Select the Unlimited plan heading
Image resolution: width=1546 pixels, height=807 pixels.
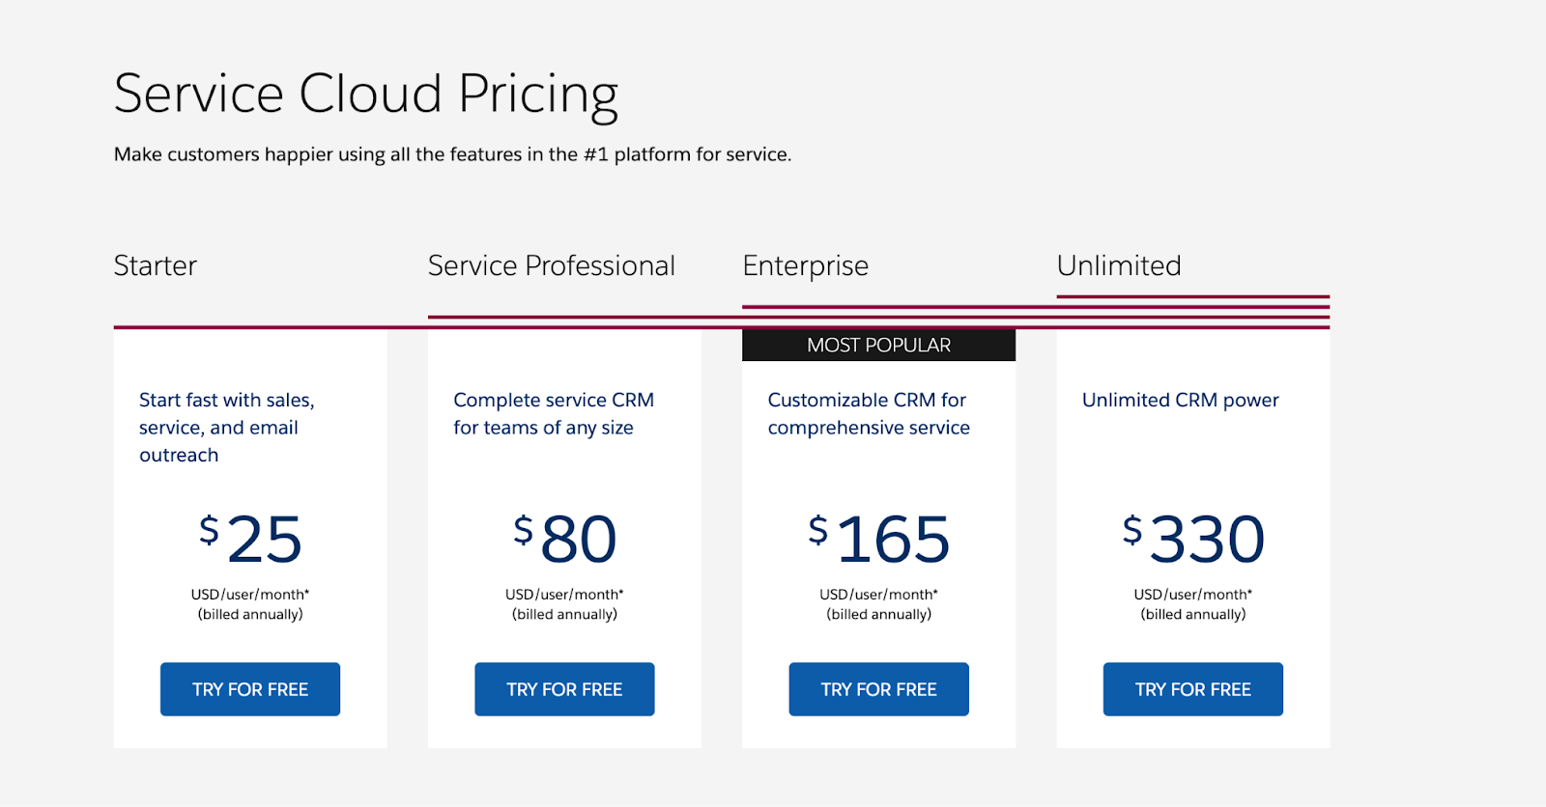(1119, 265)
